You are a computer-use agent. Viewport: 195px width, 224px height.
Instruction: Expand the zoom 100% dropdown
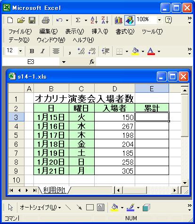pyautogui.click(x=159, y=20)
